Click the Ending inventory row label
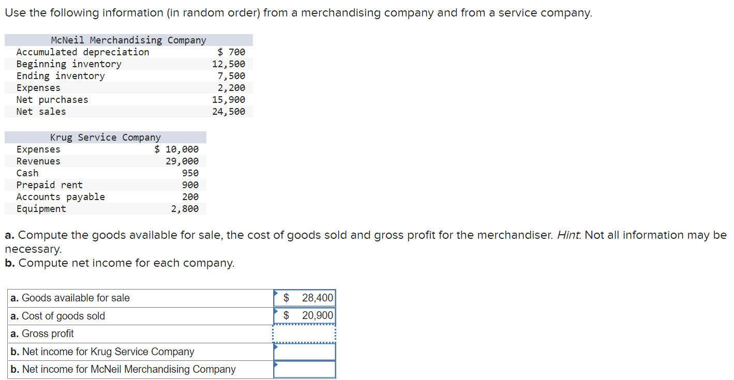Viewport: 734px width, 380px height. pos(61,76)
